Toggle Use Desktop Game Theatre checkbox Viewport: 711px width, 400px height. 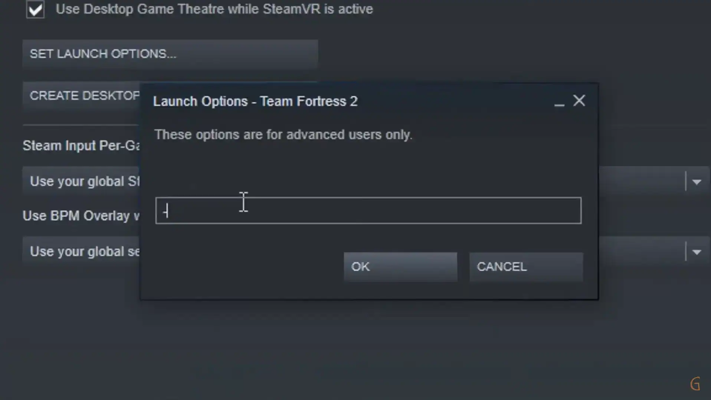click(35, 9)
